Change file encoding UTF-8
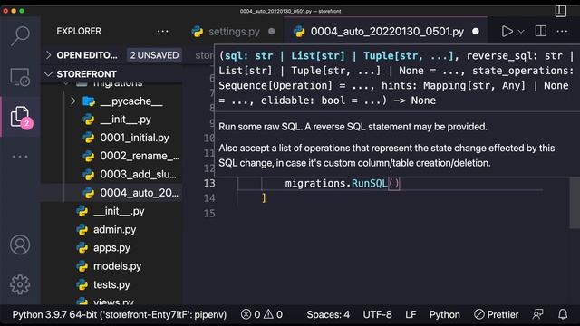The height and width of the screenshot is (326, 580). click(x=377, y=314)
